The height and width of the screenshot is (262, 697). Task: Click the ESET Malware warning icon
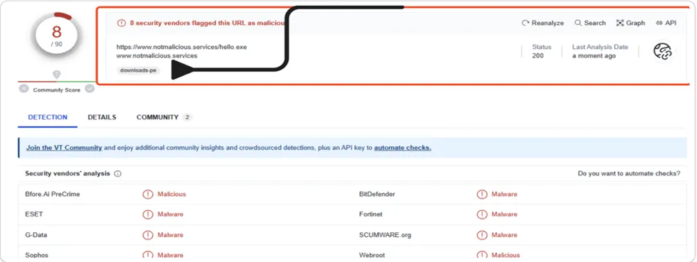(148, 214)
